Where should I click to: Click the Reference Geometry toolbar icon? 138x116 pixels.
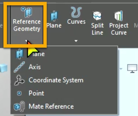click(x=27, y=12)
